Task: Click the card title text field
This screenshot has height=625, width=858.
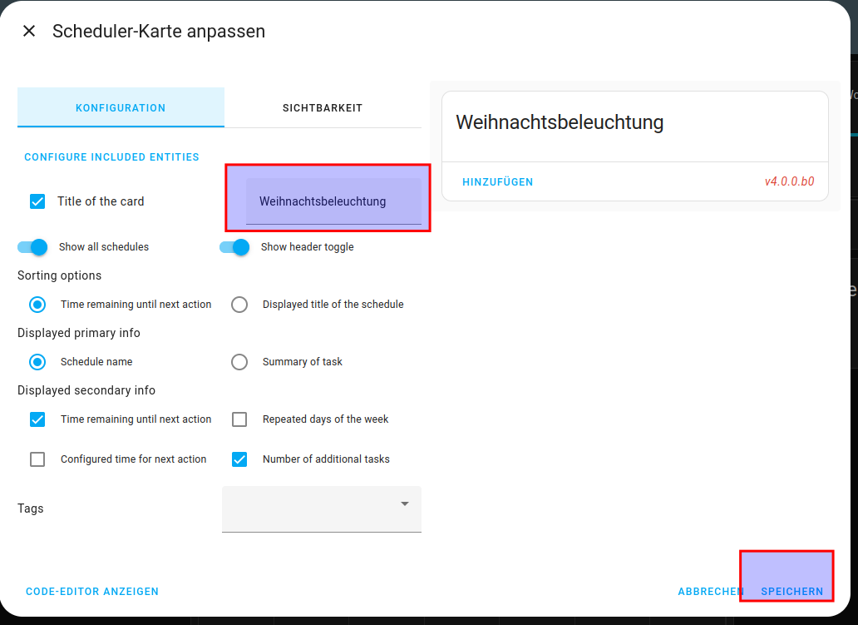Action: 333,201
